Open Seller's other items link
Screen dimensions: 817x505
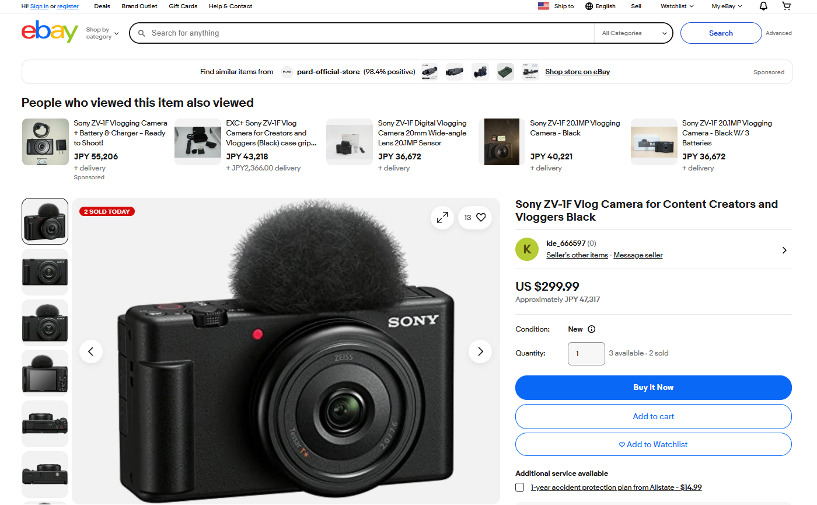[x=577, y=255]
